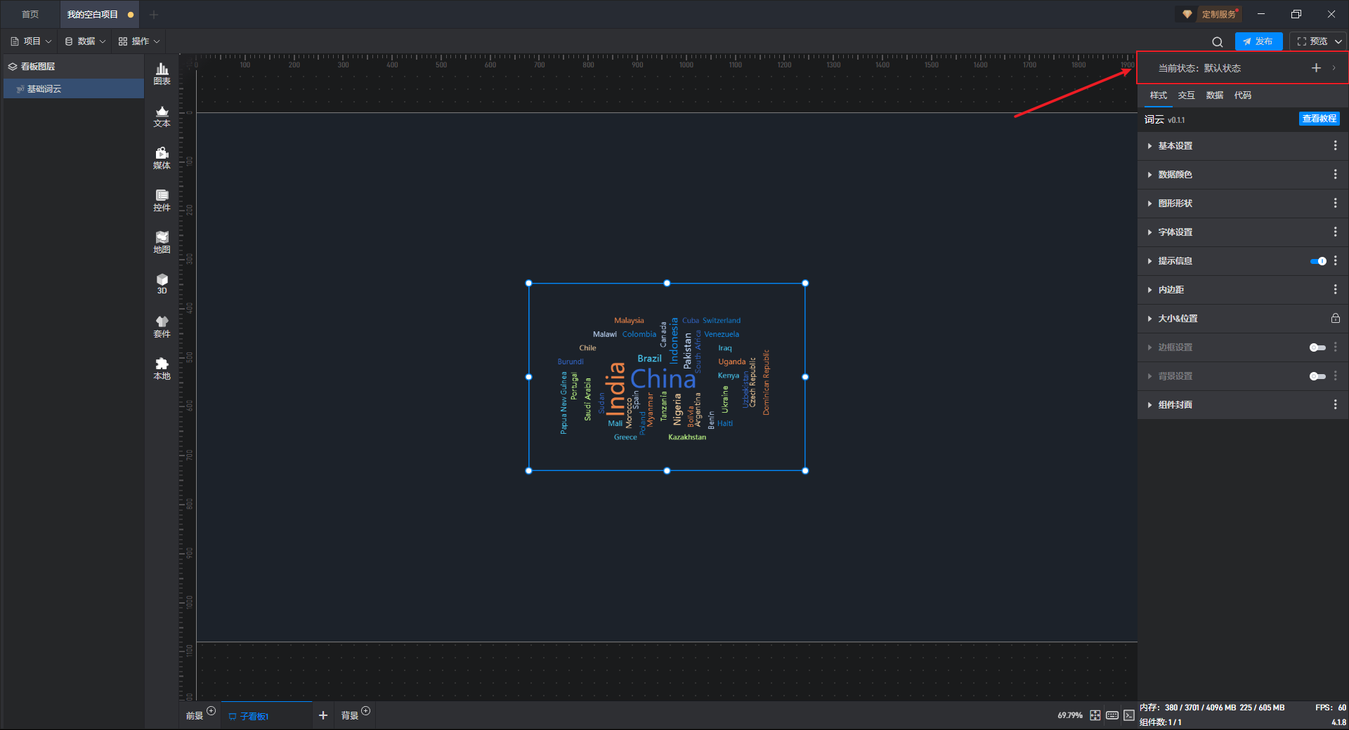Image resolution: width=1349 pixels, height=730 pixels.
Task: Expand the 字体设置 section
Action: 1175,232
